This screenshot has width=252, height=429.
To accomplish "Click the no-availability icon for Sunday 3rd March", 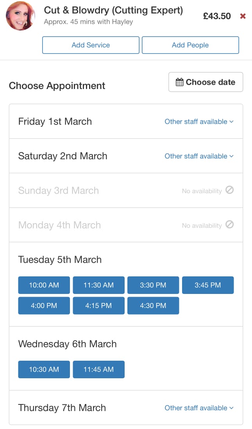I will pos(230,190).
